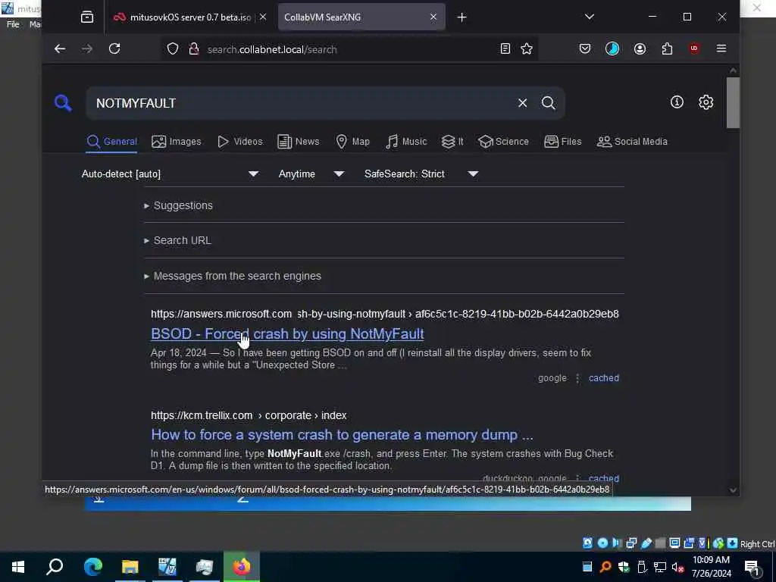Select the It search category
The image size is (776, 582).
(x=452, y=142)
